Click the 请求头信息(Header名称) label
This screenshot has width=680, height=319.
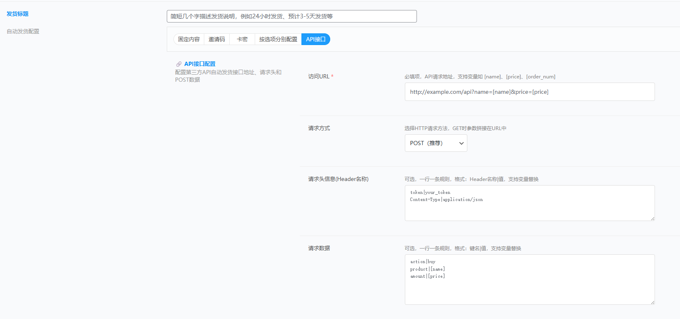point(338,179)
